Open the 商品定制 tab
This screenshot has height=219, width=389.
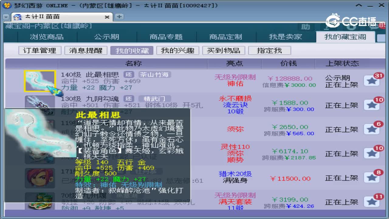click(x=225, y=37)
